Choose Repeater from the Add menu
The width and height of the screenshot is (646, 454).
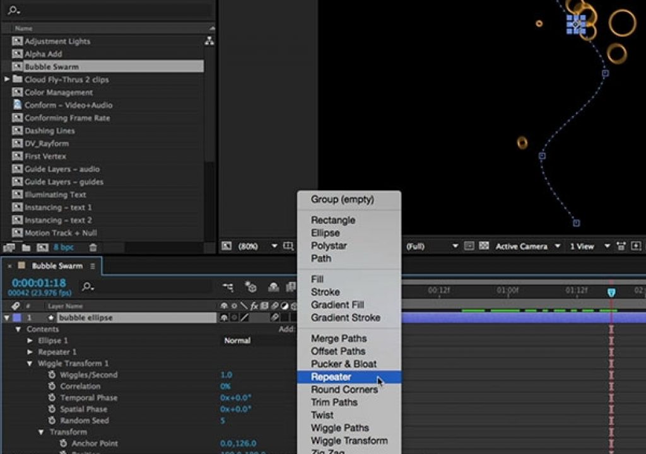tap(349, 377)
